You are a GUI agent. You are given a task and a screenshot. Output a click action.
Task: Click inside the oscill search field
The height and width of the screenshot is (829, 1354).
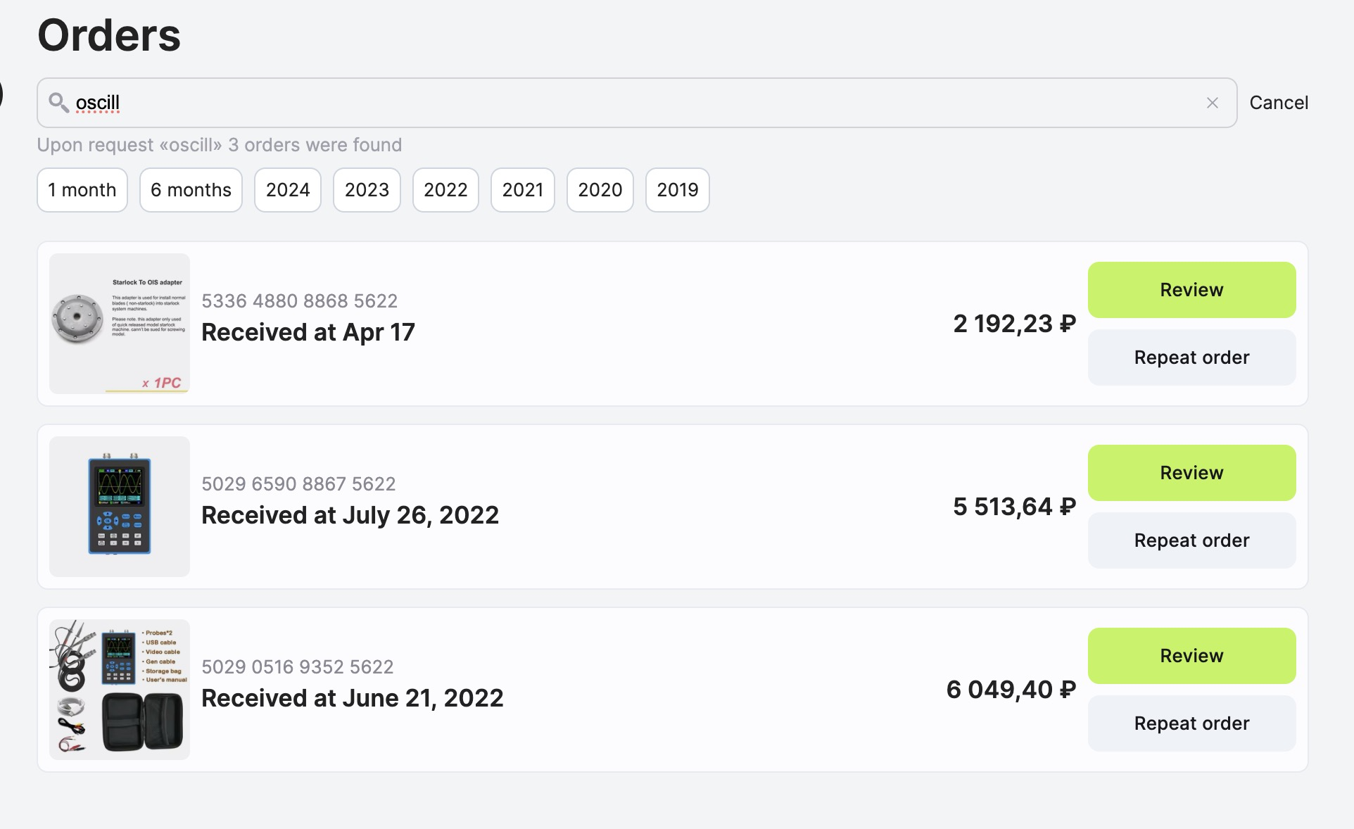pos(633,103)
